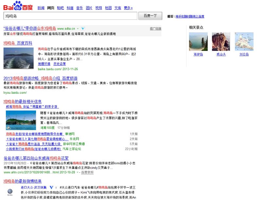
Task: Open the 刘公岛 text link
Action: pos(244,54)
